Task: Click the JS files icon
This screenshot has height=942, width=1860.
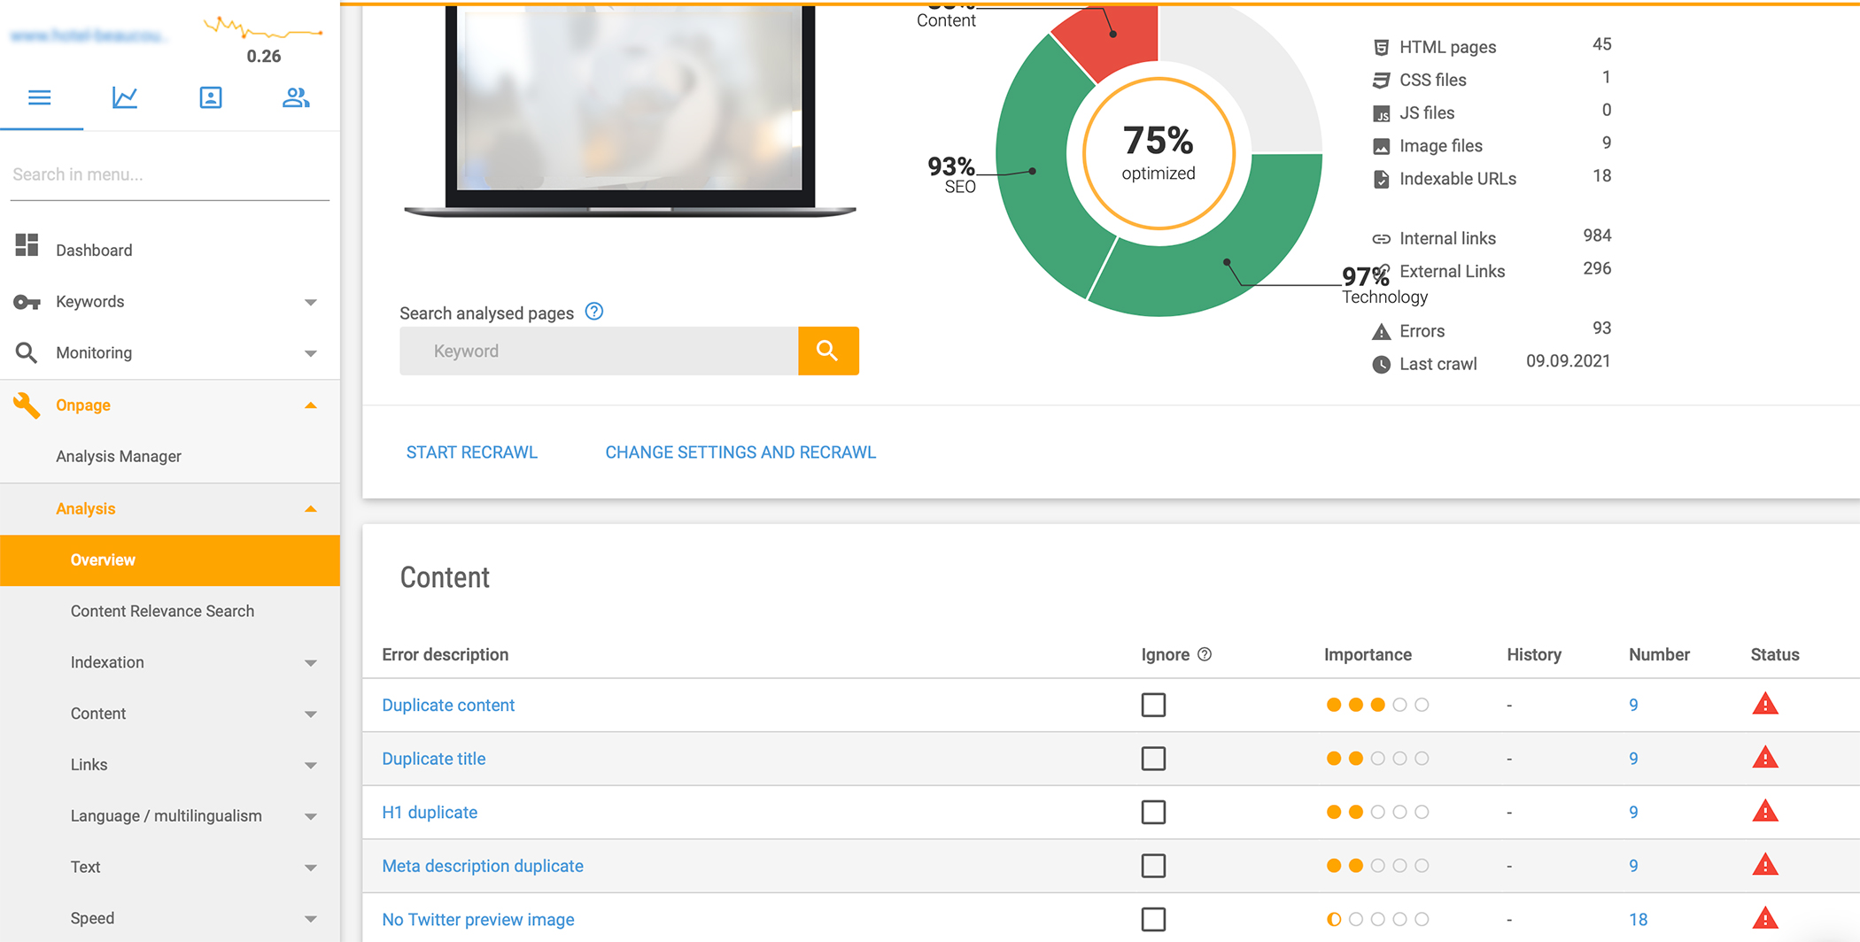Action: click(x=1381, y=113)
